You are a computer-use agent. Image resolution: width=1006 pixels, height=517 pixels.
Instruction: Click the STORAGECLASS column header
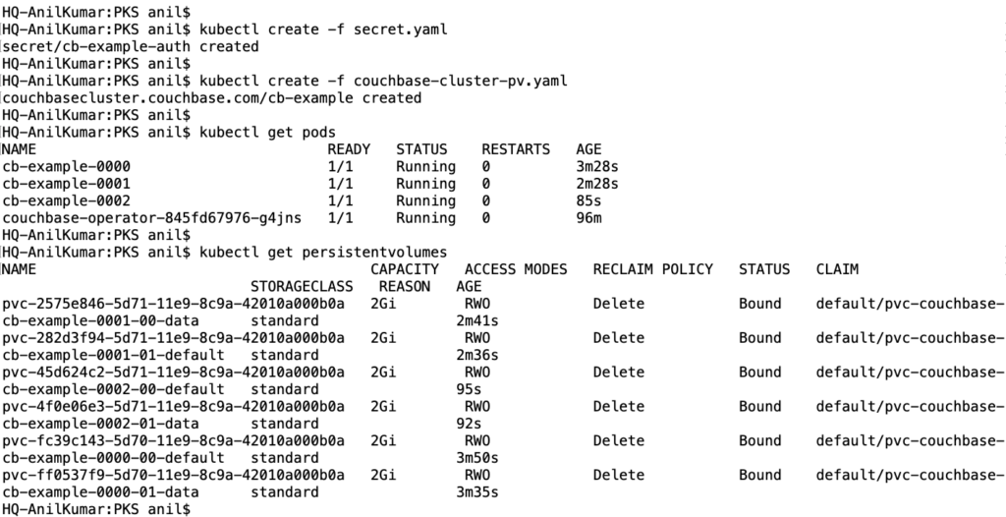click(302, 286)
